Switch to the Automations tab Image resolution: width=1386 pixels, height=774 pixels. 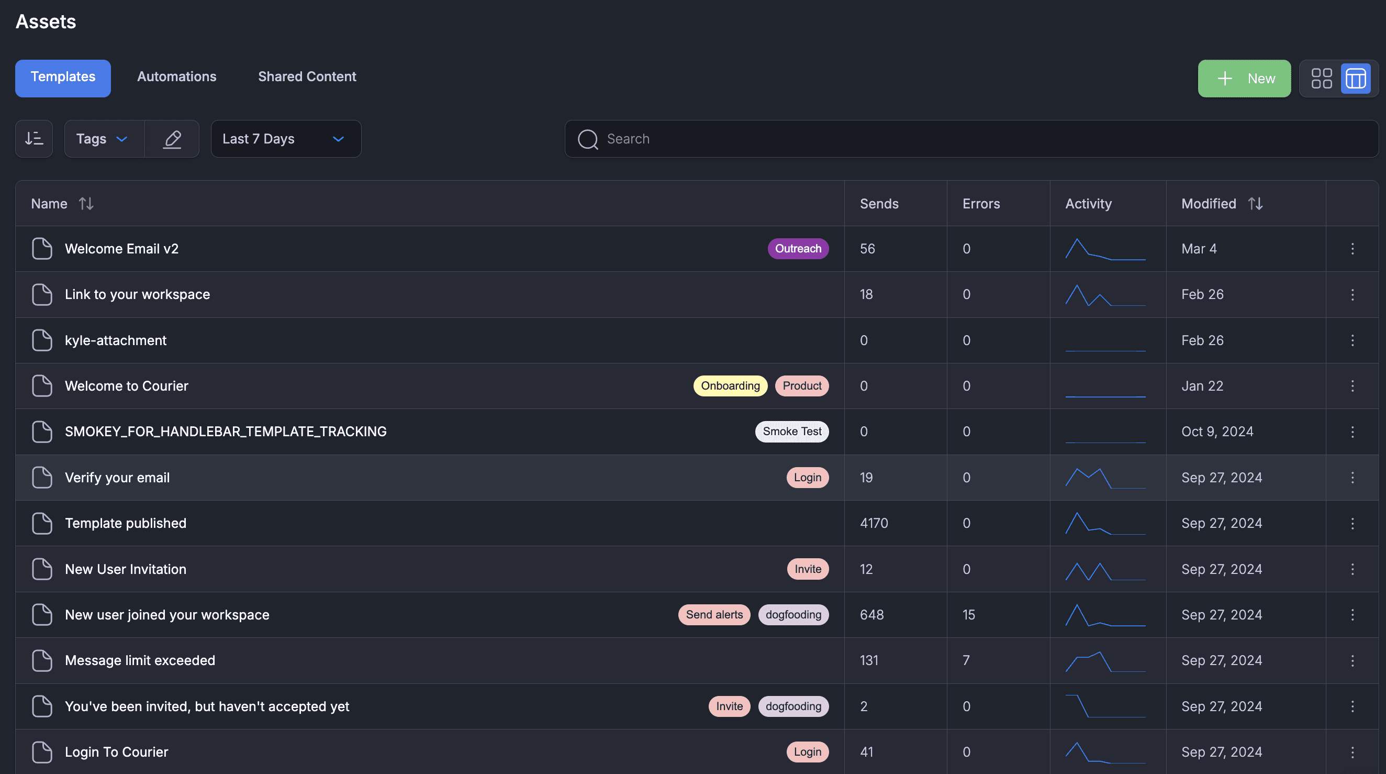tap(176, 76)
